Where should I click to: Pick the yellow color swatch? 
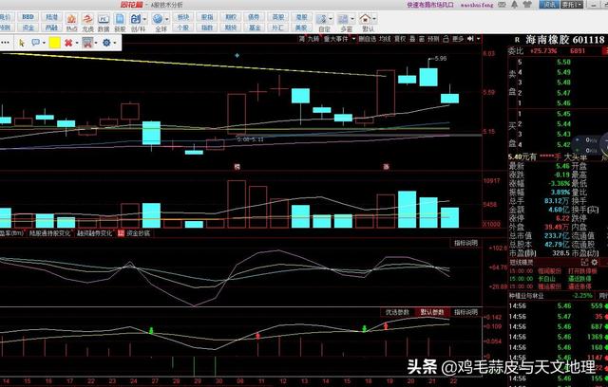[55, 43]
